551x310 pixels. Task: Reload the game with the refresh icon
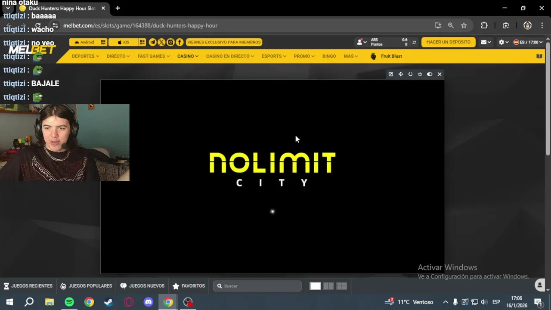[410, 74]
